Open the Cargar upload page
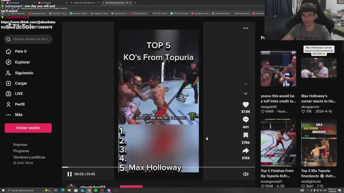The image size is (344, 193). tap(21, 83)
